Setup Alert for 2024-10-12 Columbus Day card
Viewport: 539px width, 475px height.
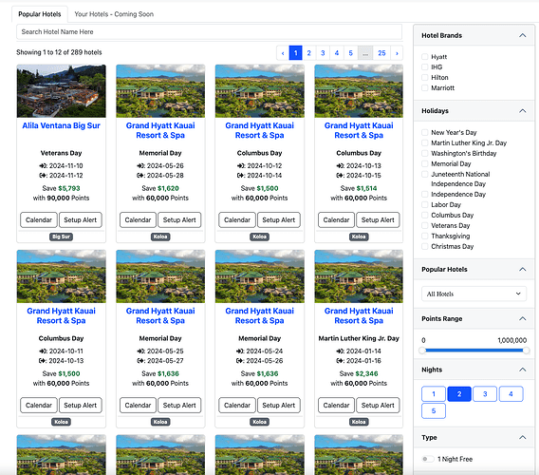[x=278, y=220]
